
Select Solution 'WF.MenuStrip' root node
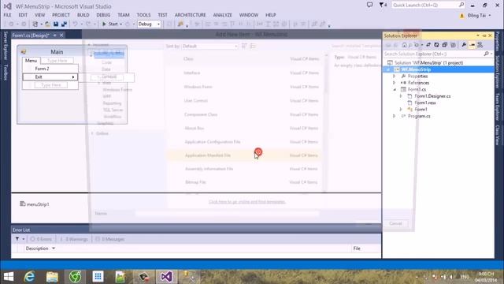(x=428, y=63)
